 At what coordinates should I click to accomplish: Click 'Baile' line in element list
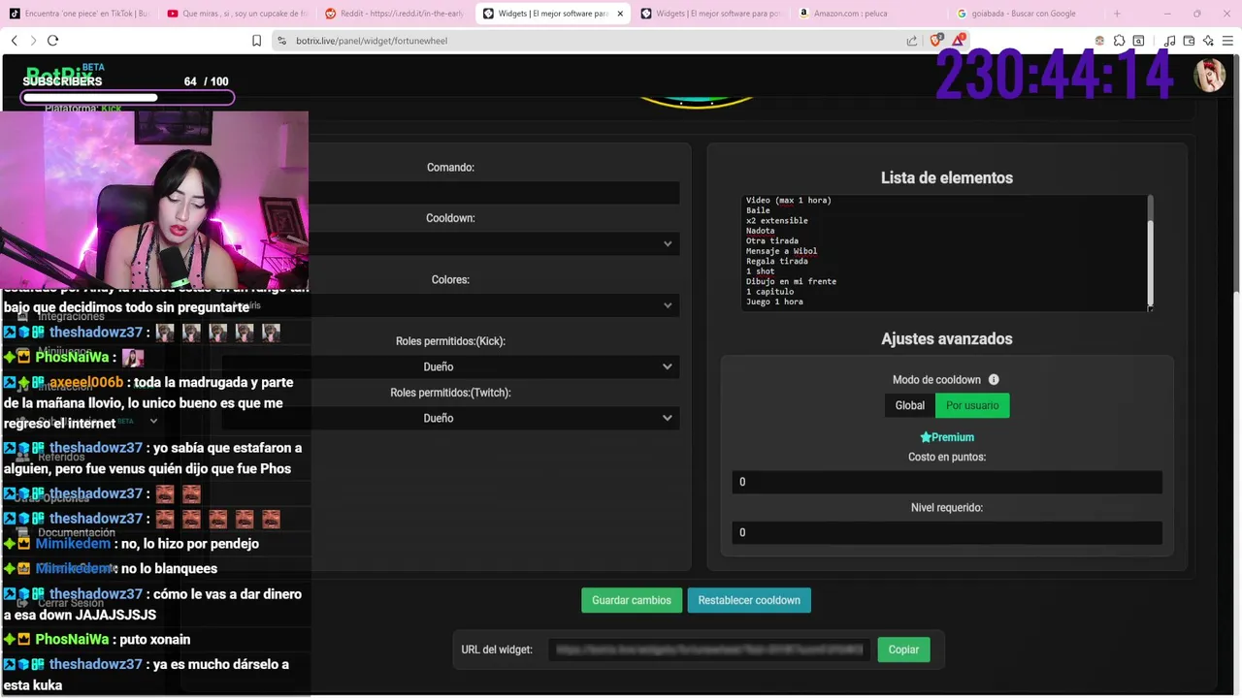tap(758, 210)
